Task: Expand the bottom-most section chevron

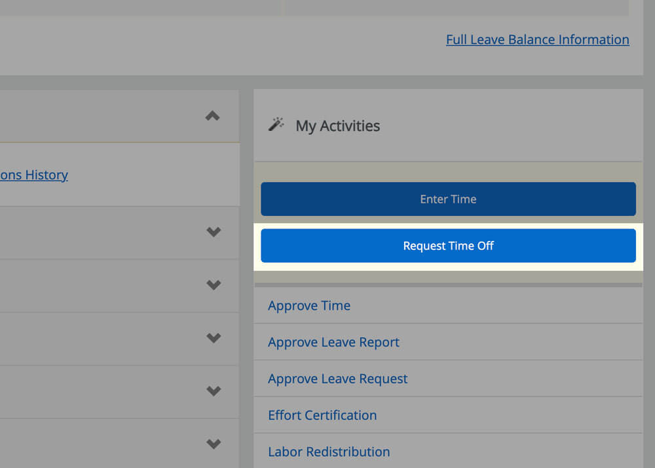Action: click(214, 444)
